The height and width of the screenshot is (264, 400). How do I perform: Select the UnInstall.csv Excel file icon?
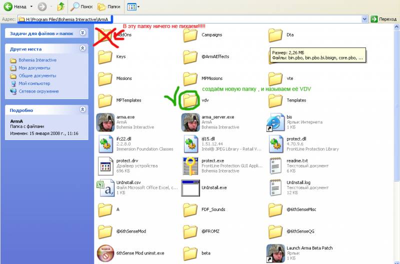coord(105,188)
